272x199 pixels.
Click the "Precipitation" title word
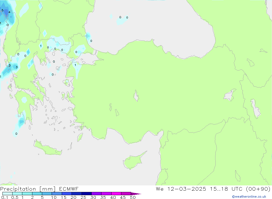18,189
